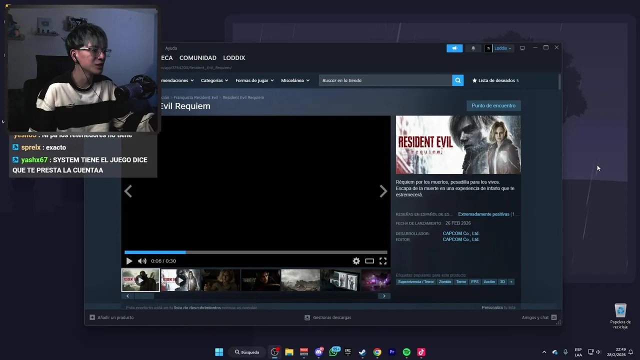
Task: Open the developer CAPCOM Co., Ltd. link
Action: [461, 233]
